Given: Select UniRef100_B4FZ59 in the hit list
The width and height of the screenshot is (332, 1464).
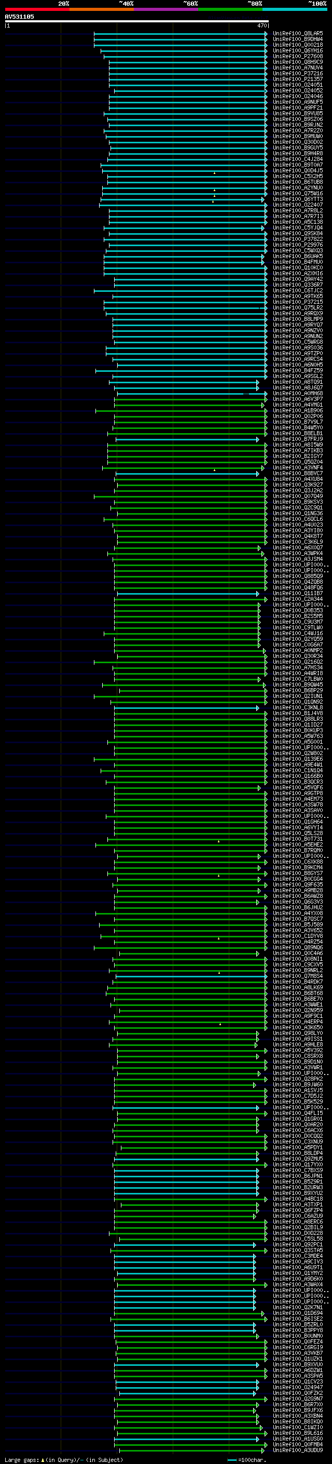Looking at the screenshot, I should 297,371.
